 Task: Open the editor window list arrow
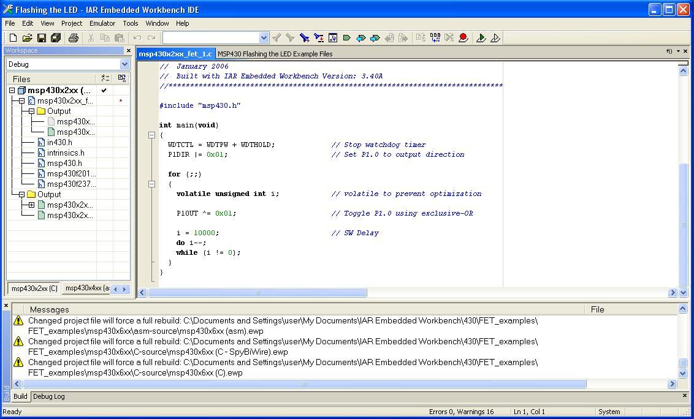[x=678, y=51]
